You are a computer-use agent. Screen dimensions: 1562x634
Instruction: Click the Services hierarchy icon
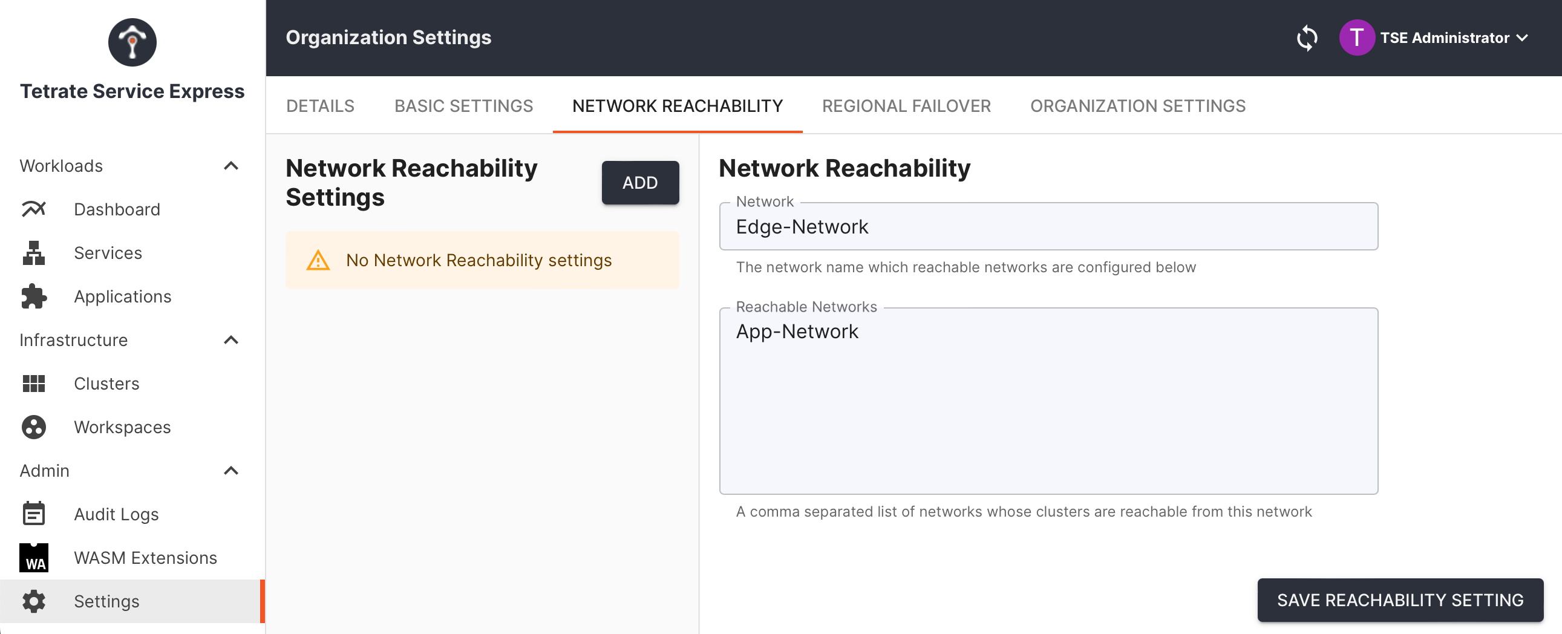(34, 253)
